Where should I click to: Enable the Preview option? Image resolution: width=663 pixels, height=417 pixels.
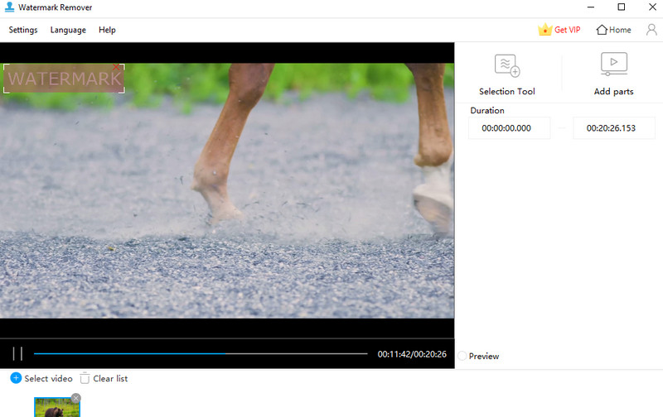[x=462, y=356]
